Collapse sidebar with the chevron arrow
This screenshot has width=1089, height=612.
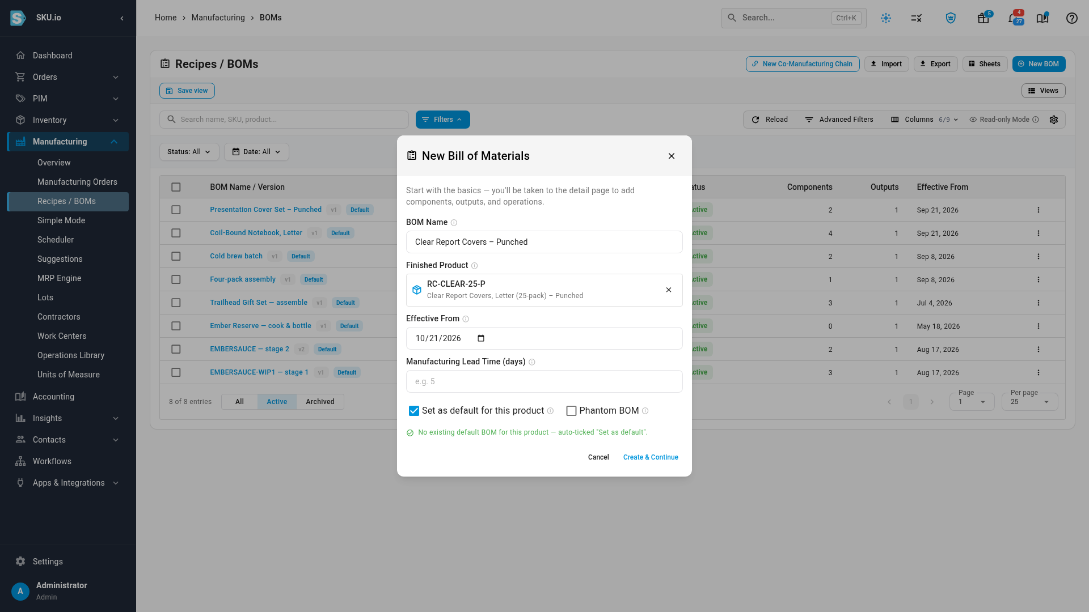122,18
